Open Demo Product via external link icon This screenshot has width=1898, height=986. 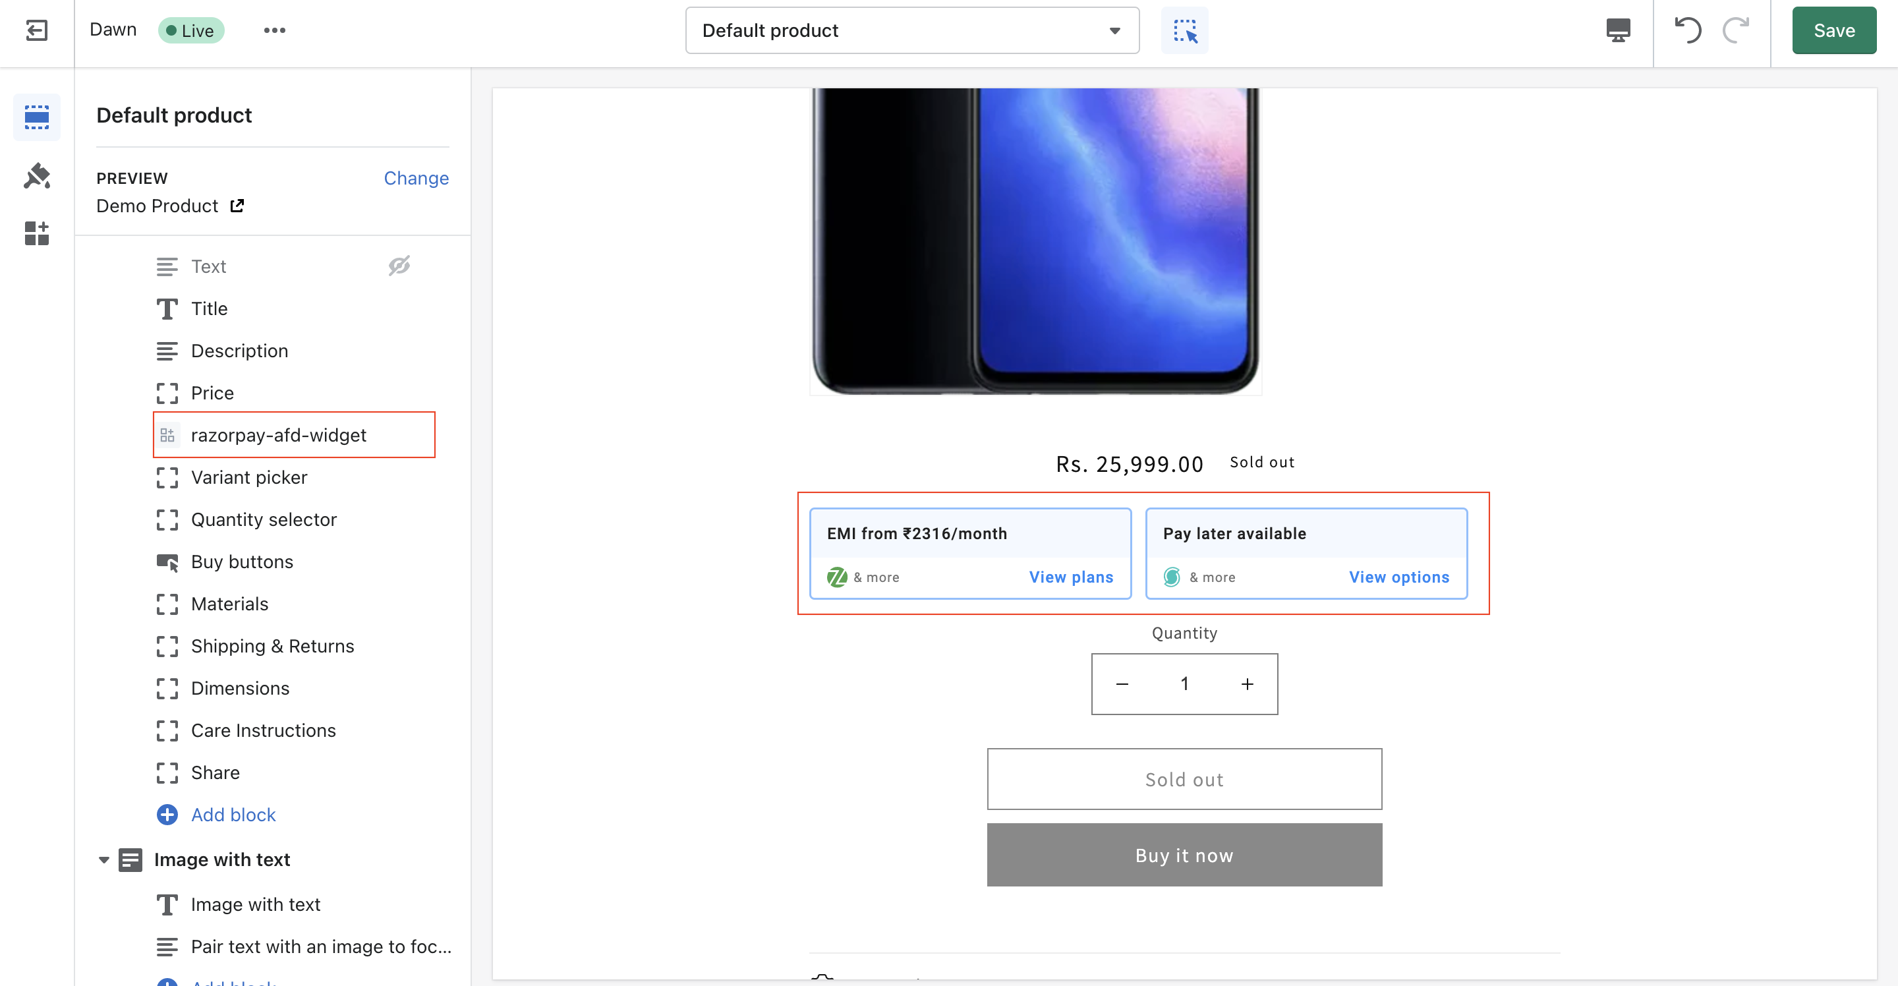(237, 206)
